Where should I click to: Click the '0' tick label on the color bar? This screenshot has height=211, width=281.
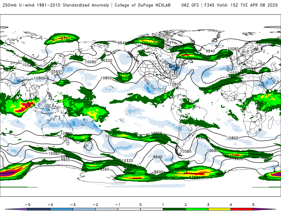pos(140,205)
